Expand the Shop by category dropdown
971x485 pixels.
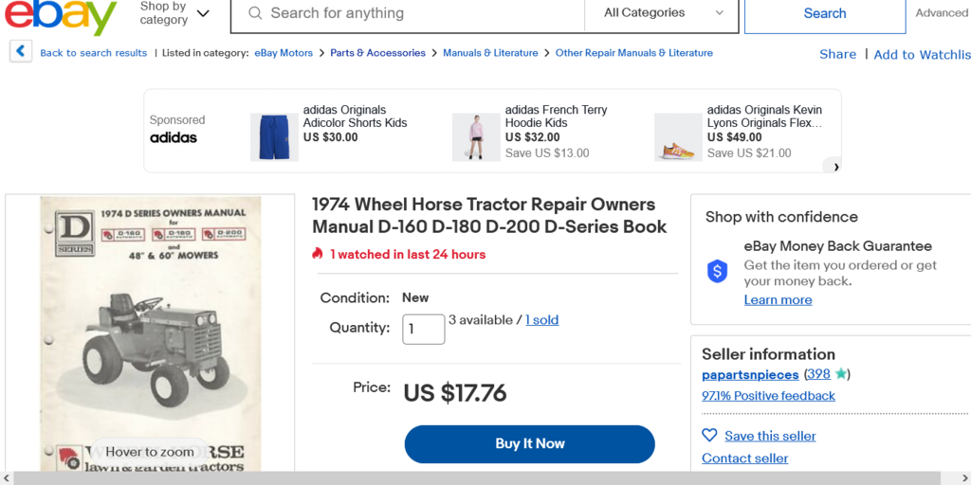174,13
